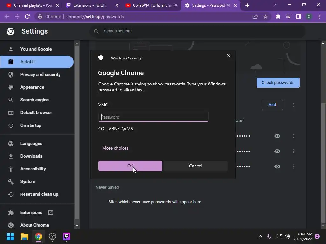Open Accessibility settings
This screenshot has height=244, width=326.
coord(33,169)
